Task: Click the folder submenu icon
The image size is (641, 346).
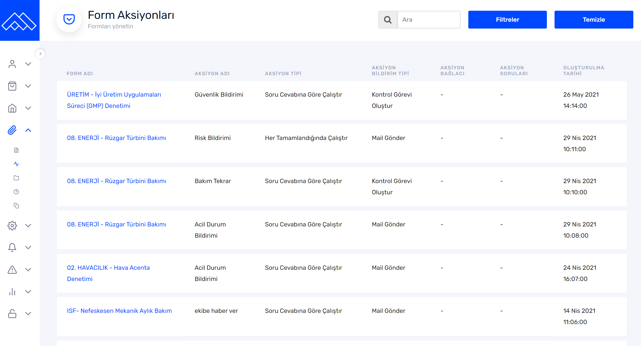Action: [16, 178]
